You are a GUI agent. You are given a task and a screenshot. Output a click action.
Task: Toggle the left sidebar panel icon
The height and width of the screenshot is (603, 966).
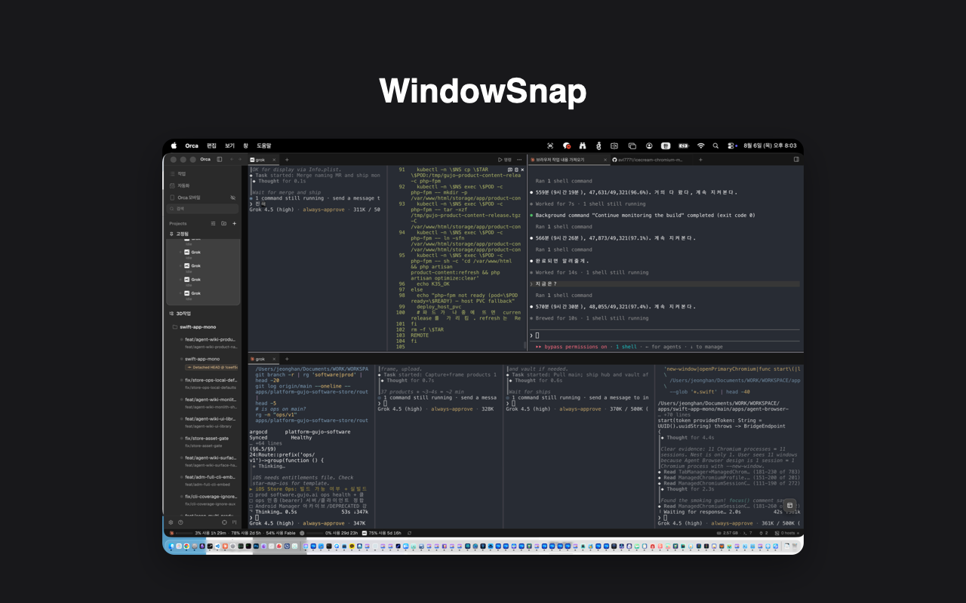[x=220, y=159]
